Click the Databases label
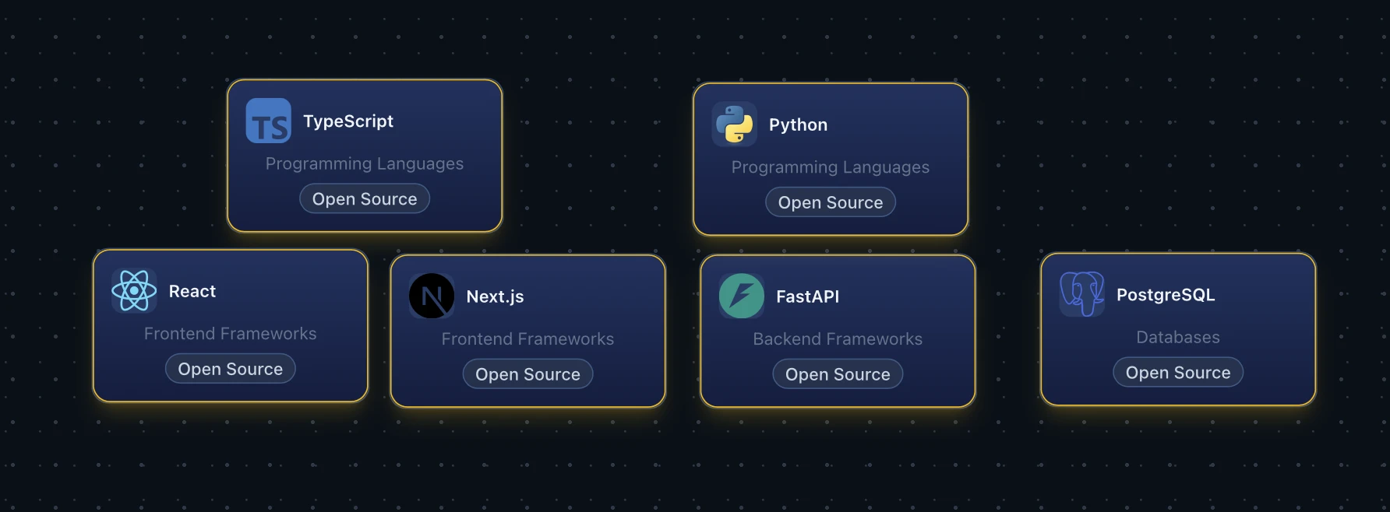This screenshot has width=1390, height=512. point(1178,338)
